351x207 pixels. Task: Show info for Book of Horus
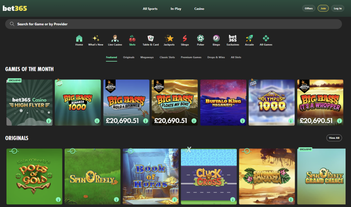[174, 199]
